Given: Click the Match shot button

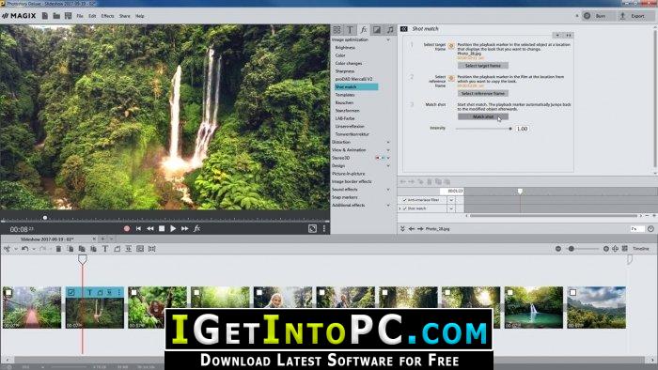Looking at the screenshot, I should pyautogui.click(x=483, y=116).
